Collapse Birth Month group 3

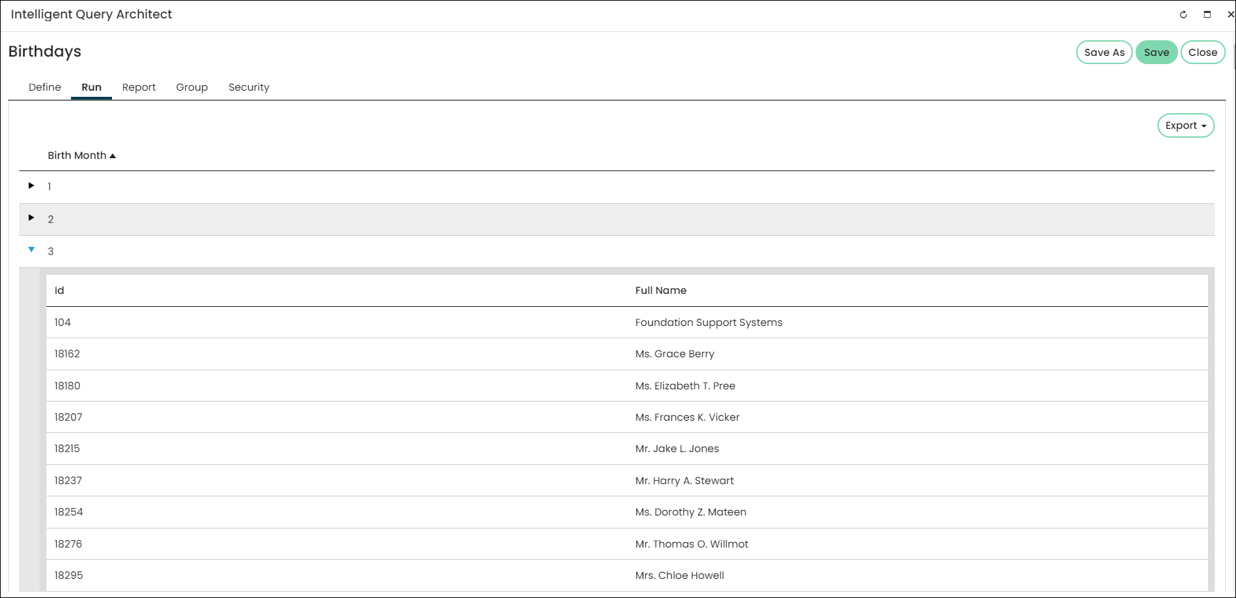[31, 250]
